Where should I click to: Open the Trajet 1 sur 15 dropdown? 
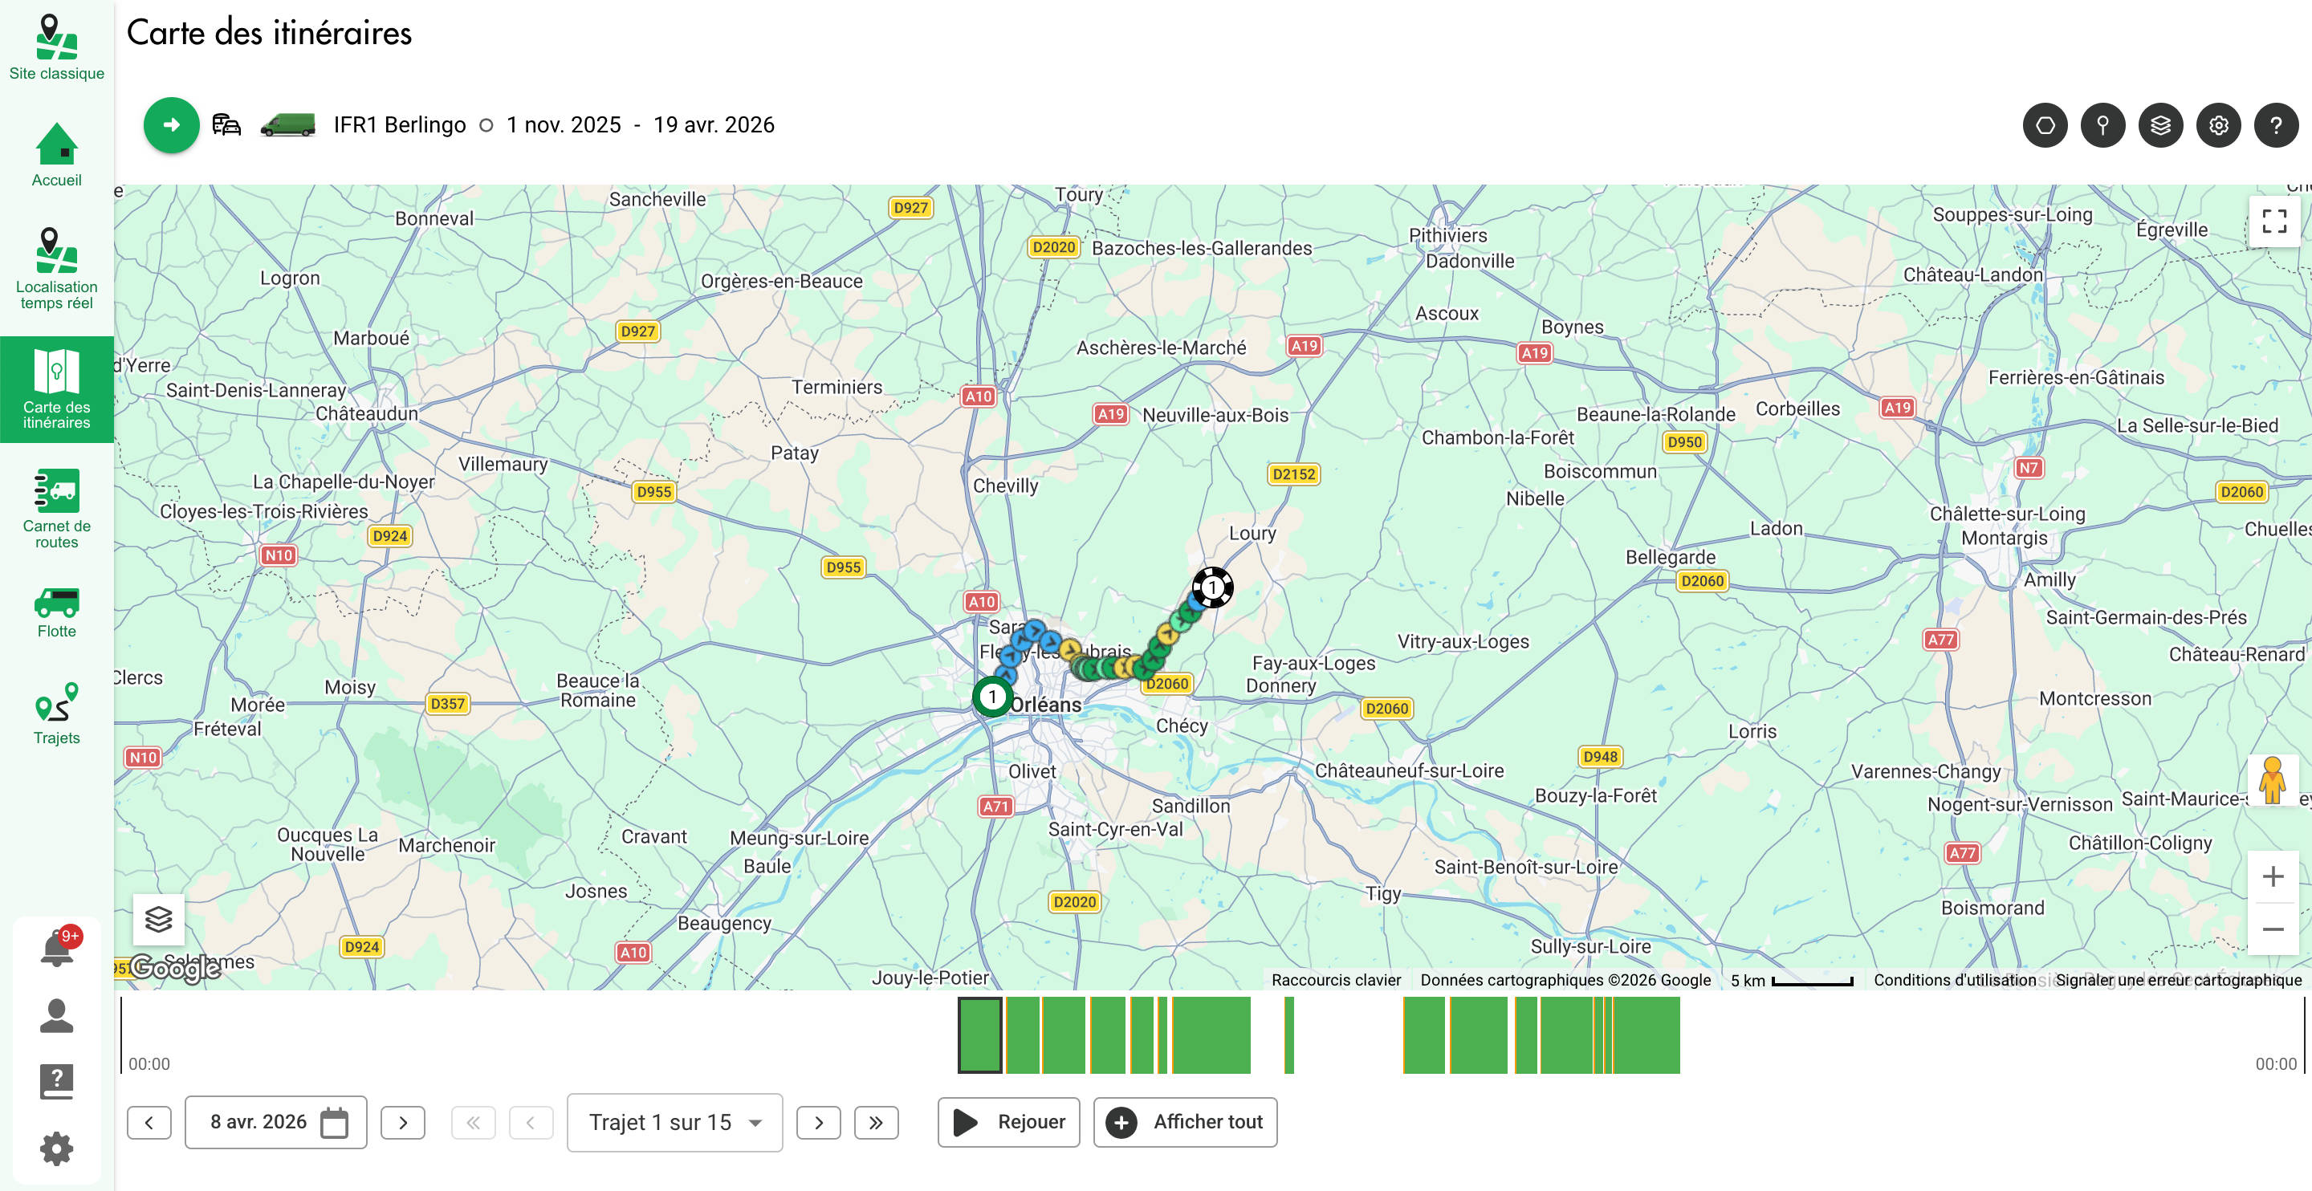click(x=675, y=1122)
